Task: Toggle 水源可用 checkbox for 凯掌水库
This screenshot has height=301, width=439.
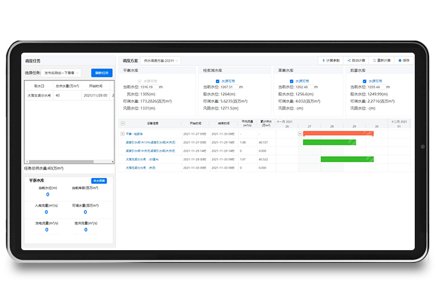Action: [x=365, y=81]
